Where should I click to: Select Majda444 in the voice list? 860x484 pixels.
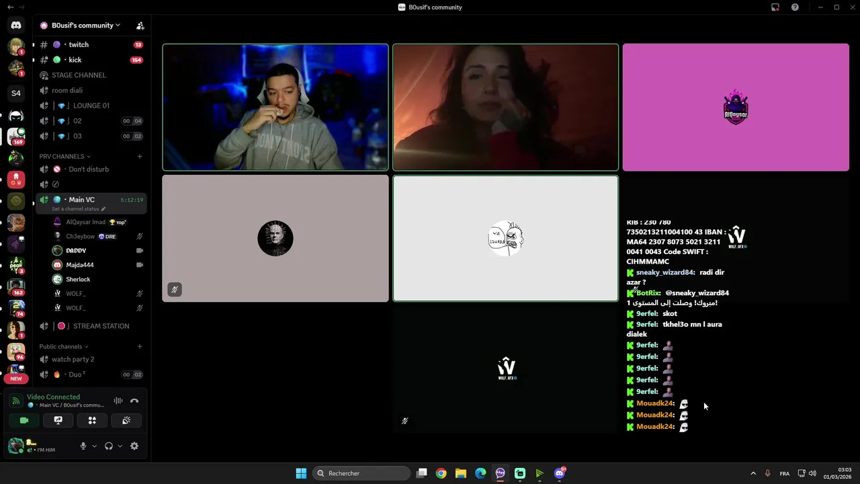click(x=98, y=265)
